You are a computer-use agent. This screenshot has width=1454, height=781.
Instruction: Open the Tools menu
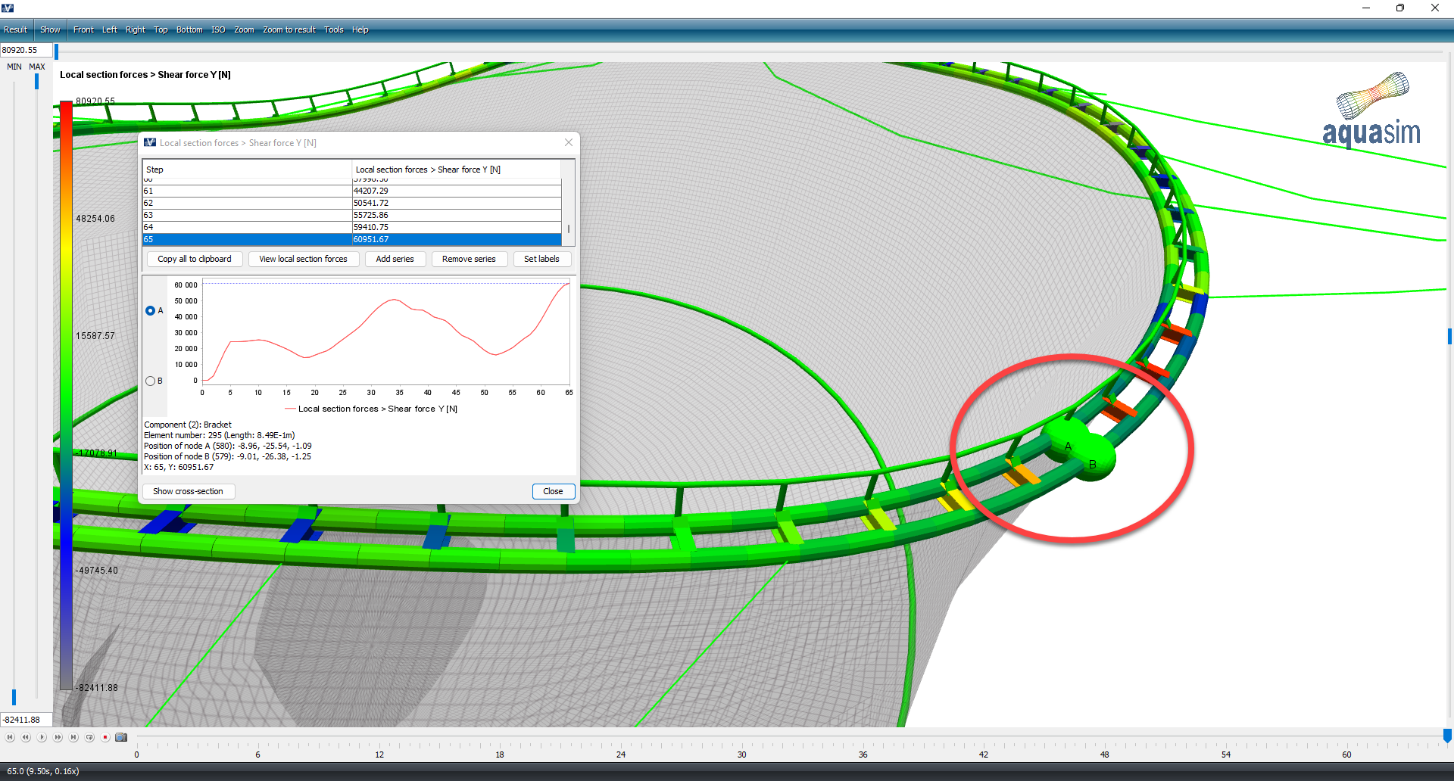pyautogui.click(x=334, y=30)
